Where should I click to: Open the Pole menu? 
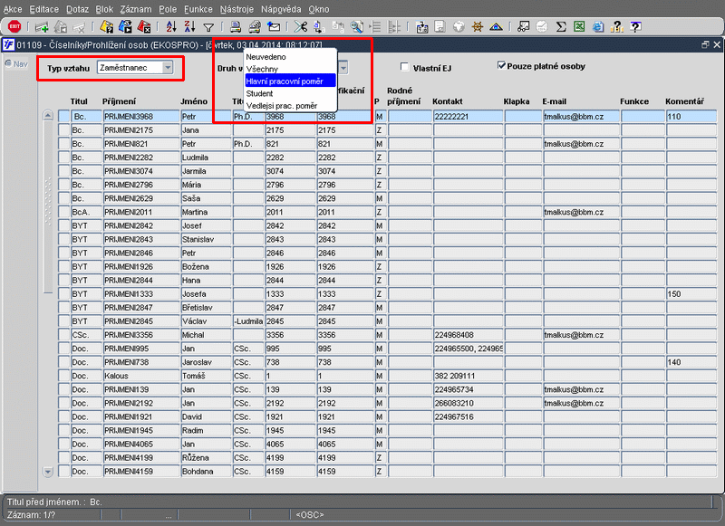tap(168, 9)
